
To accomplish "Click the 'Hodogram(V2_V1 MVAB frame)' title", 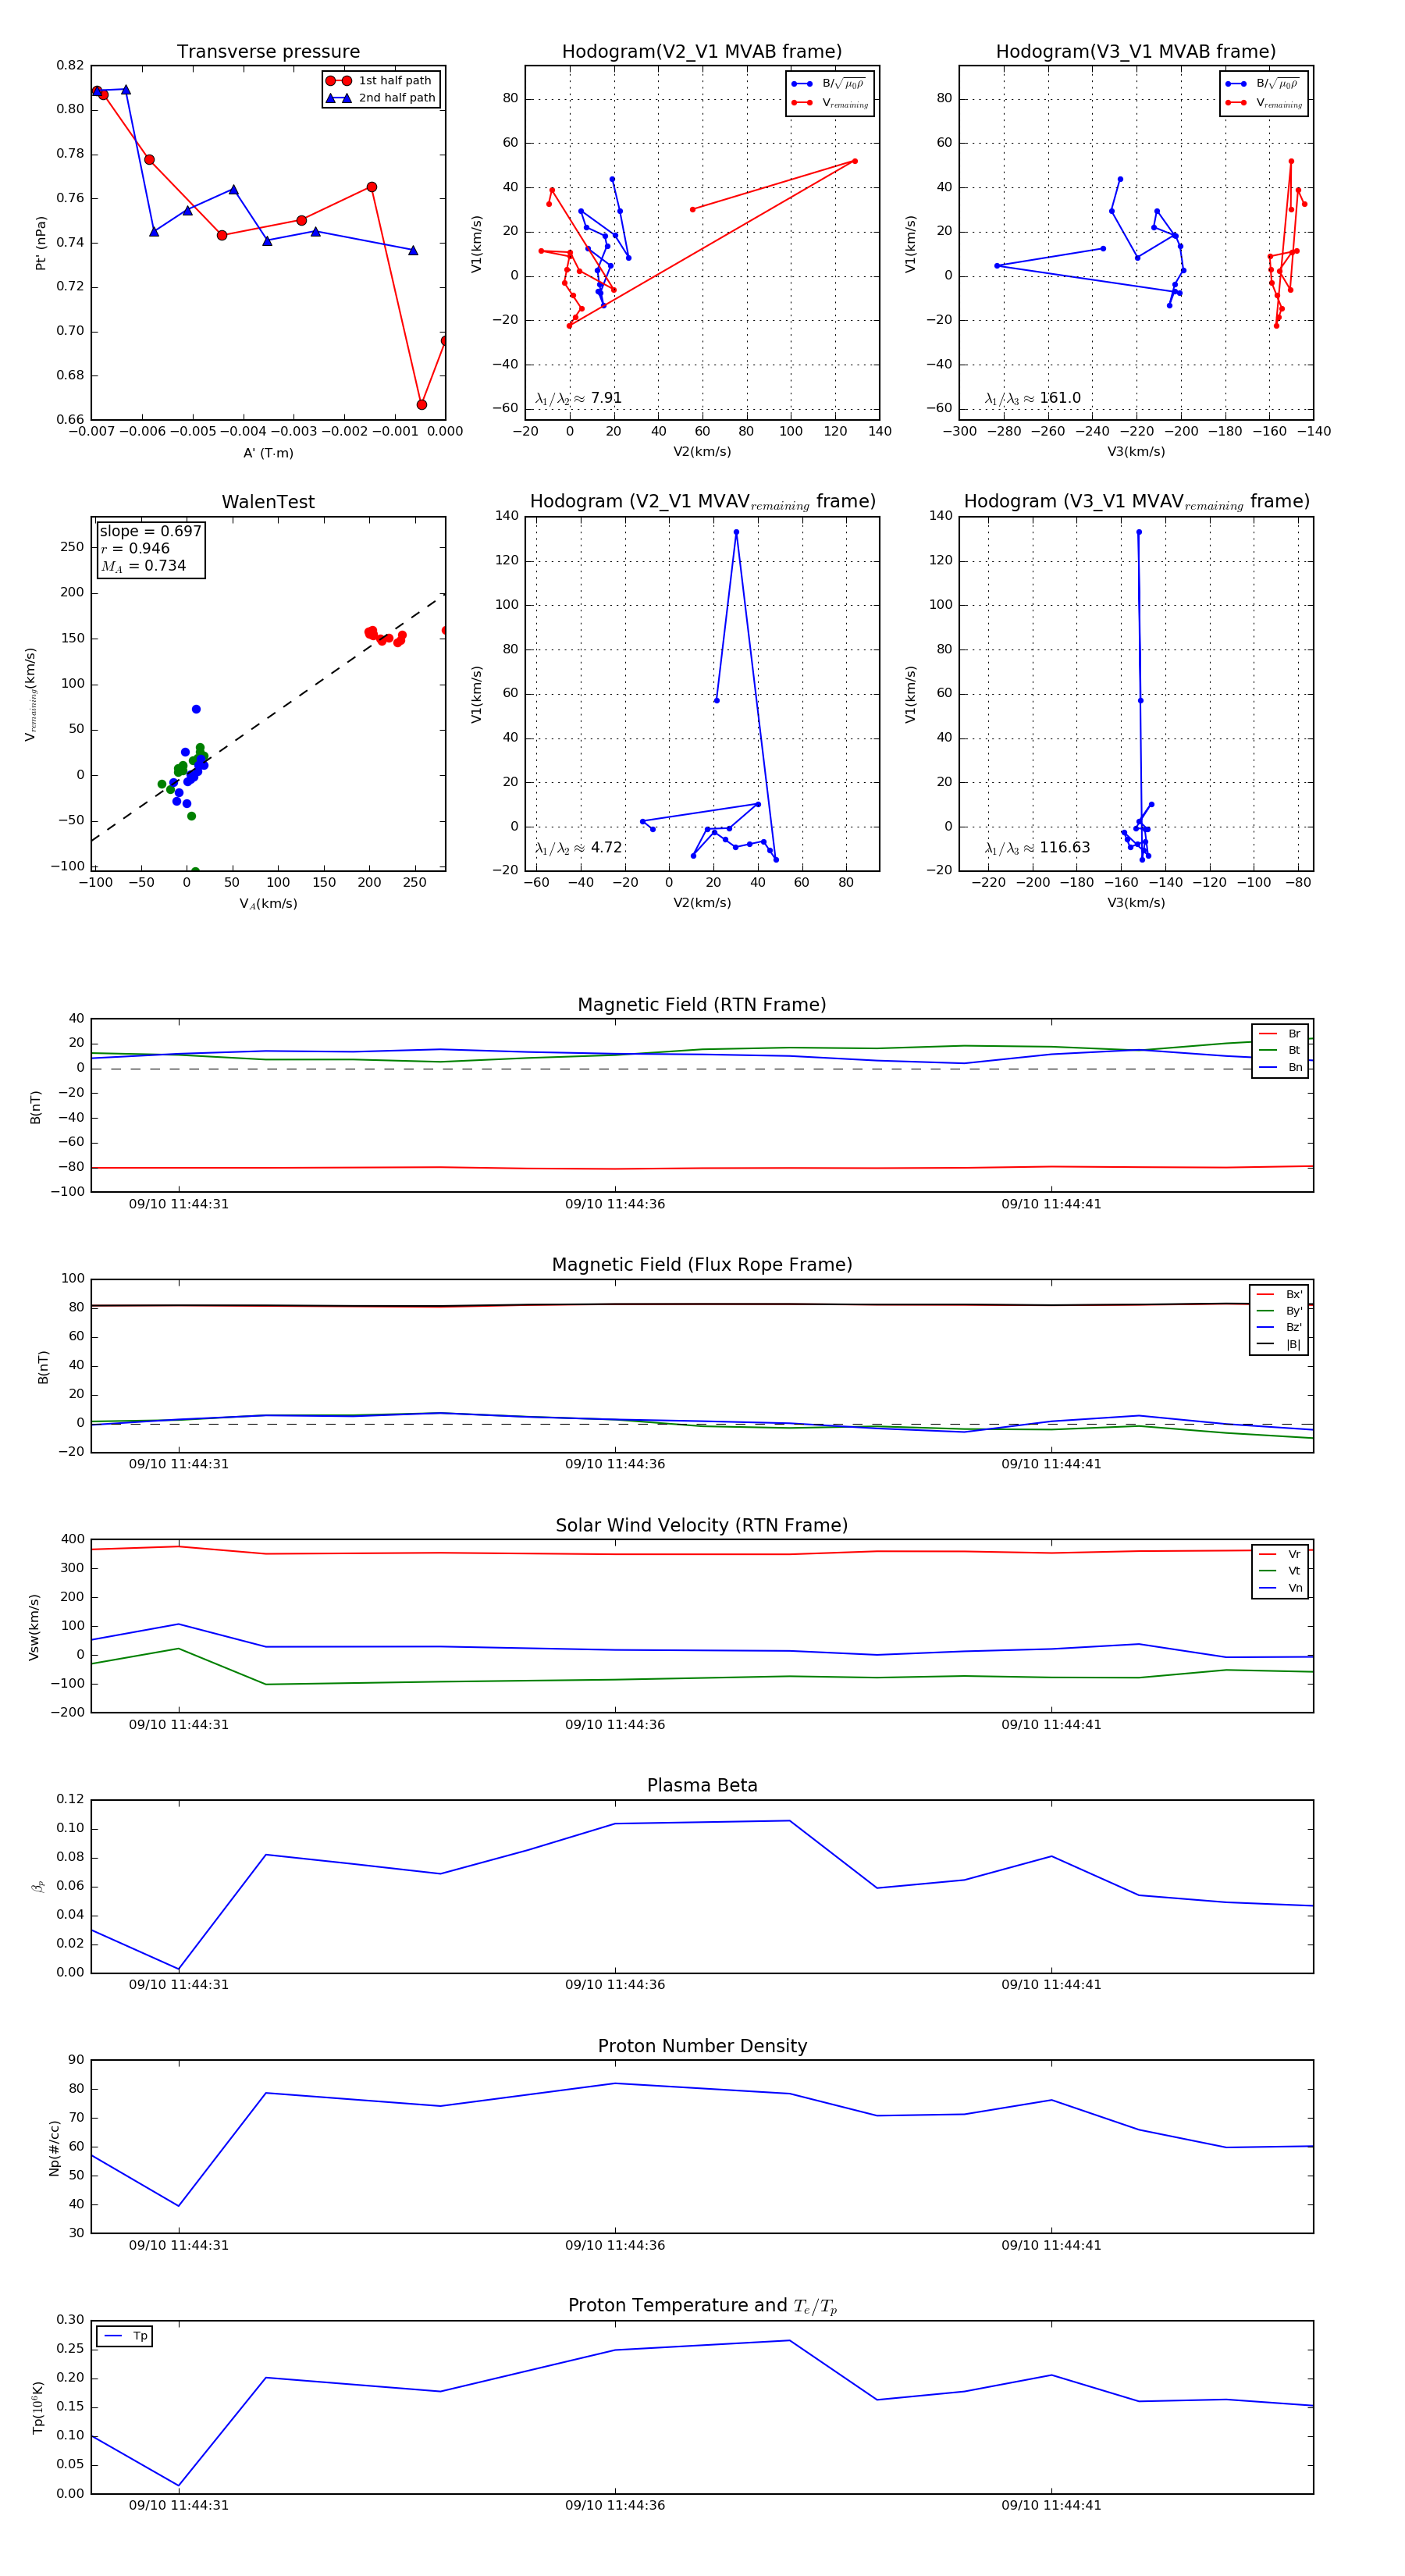I will [x=702, y=52].
